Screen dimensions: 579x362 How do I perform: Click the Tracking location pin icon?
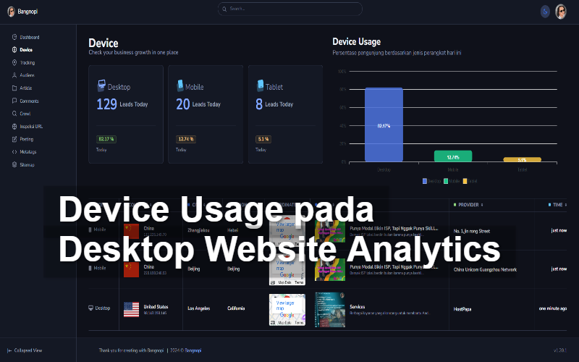click(14, 62)
